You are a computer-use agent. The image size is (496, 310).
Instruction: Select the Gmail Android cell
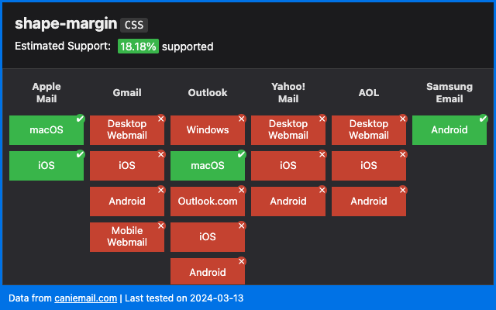coord(127,201)
